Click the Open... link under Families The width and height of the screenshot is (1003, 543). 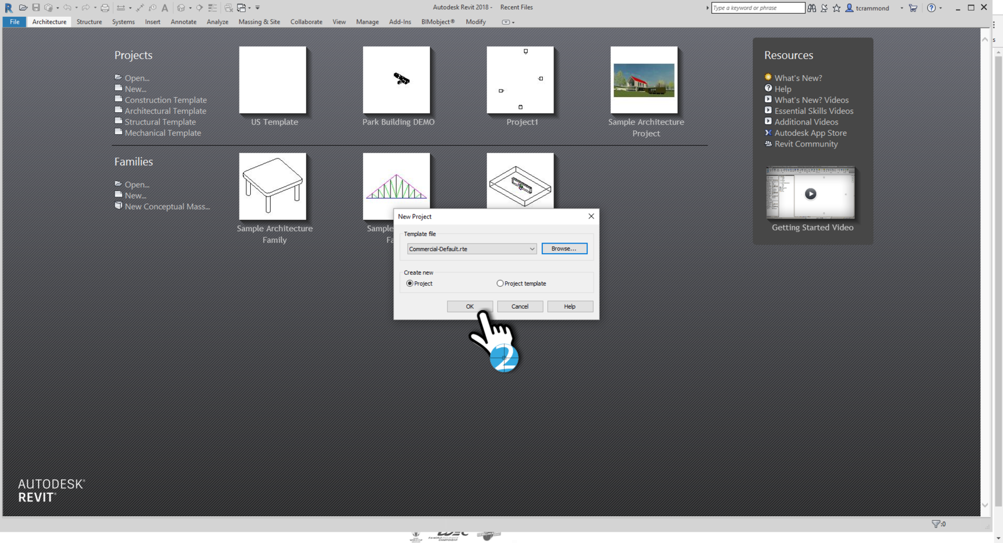(x=137, y=184)
